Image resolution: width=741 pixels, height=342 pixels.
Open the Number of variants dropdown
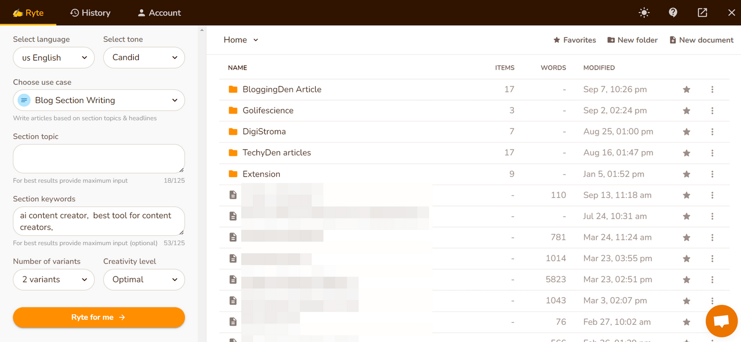pos(53,279)
